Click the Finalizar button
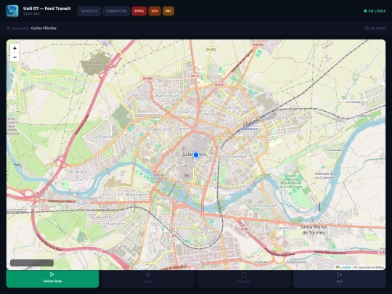The image size is (392, 294). click(x=244, y=279)
